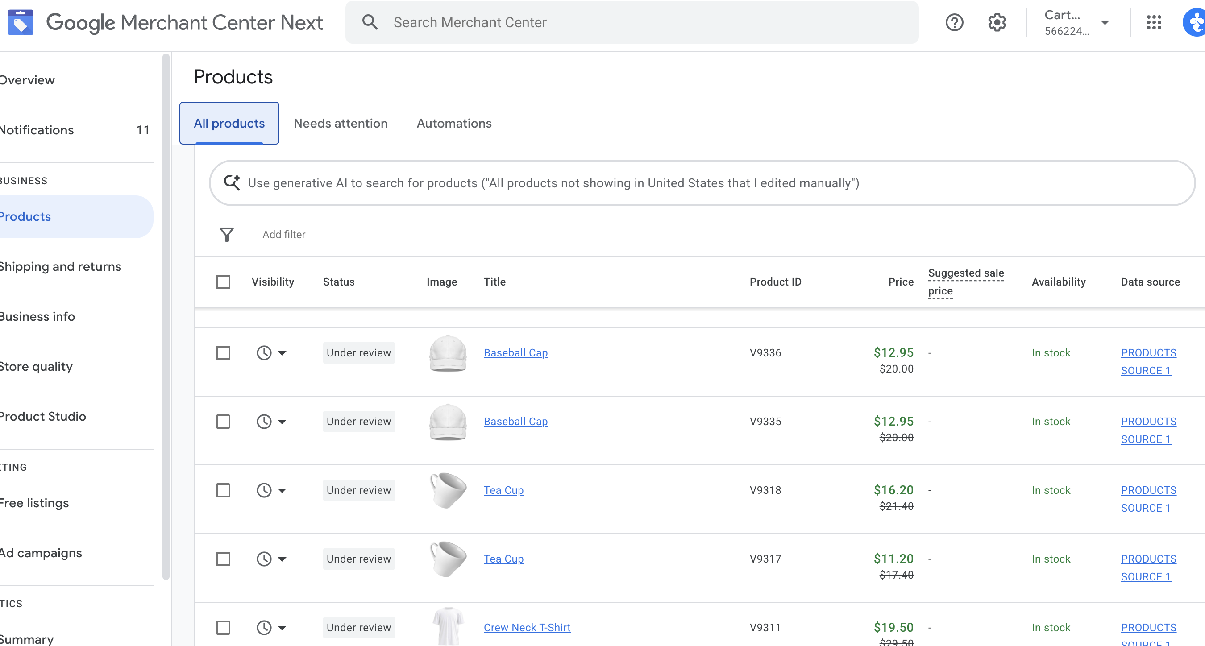Viewport: 1205px width, 646px height.
Task: Check the select-all checkbox in table header
Action: coord(223,282)
